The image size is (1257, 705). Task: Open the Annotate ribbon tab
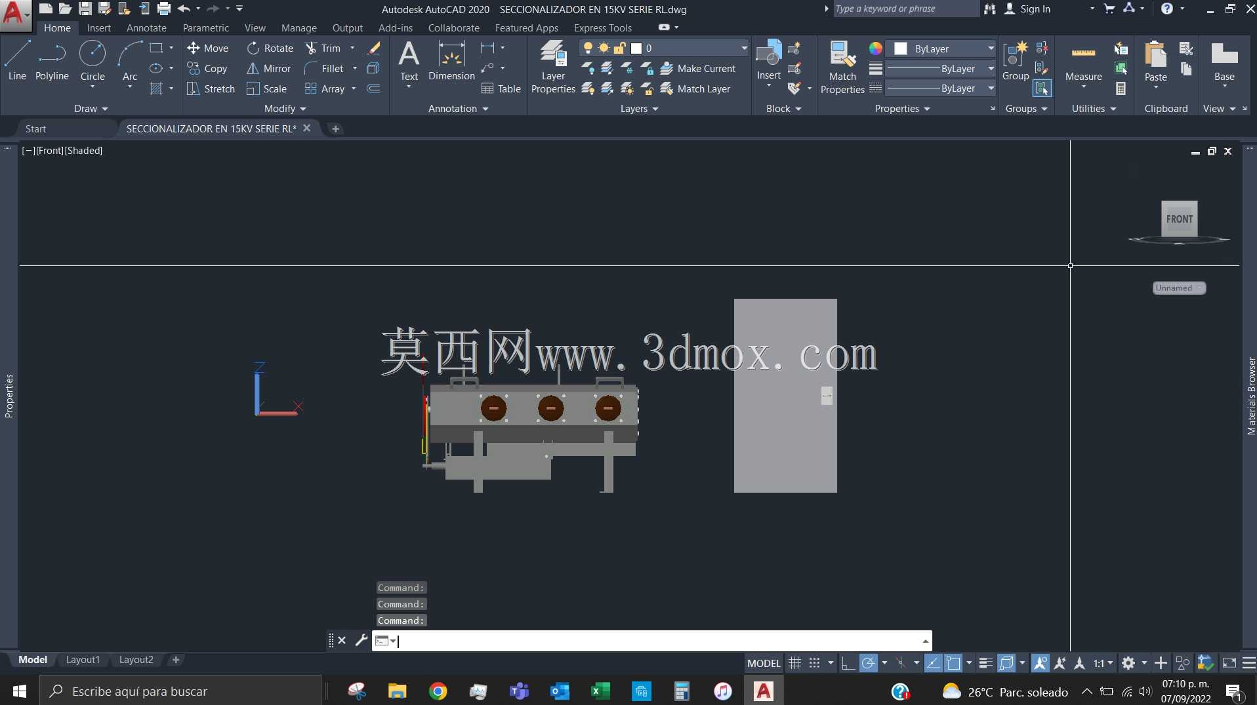pyautogui.click(x=146, y=28)
